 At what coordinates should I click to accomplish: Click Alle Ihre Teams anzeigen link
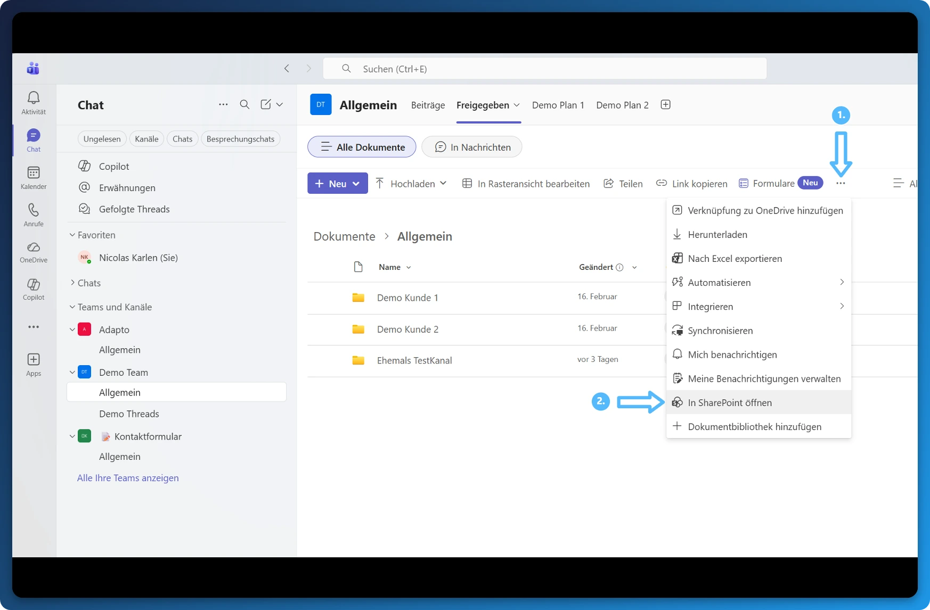click(x=128, y=477)
